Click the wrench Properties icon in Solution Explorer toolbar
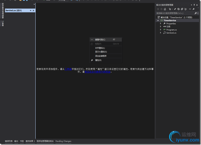Image resolution: width=201 pixels, height=145 pixels. [194, 9]
